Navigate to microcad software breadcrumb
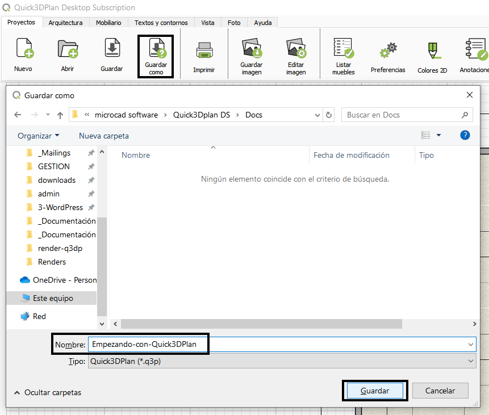Screen dimensions: 489x415 [126, 115]
